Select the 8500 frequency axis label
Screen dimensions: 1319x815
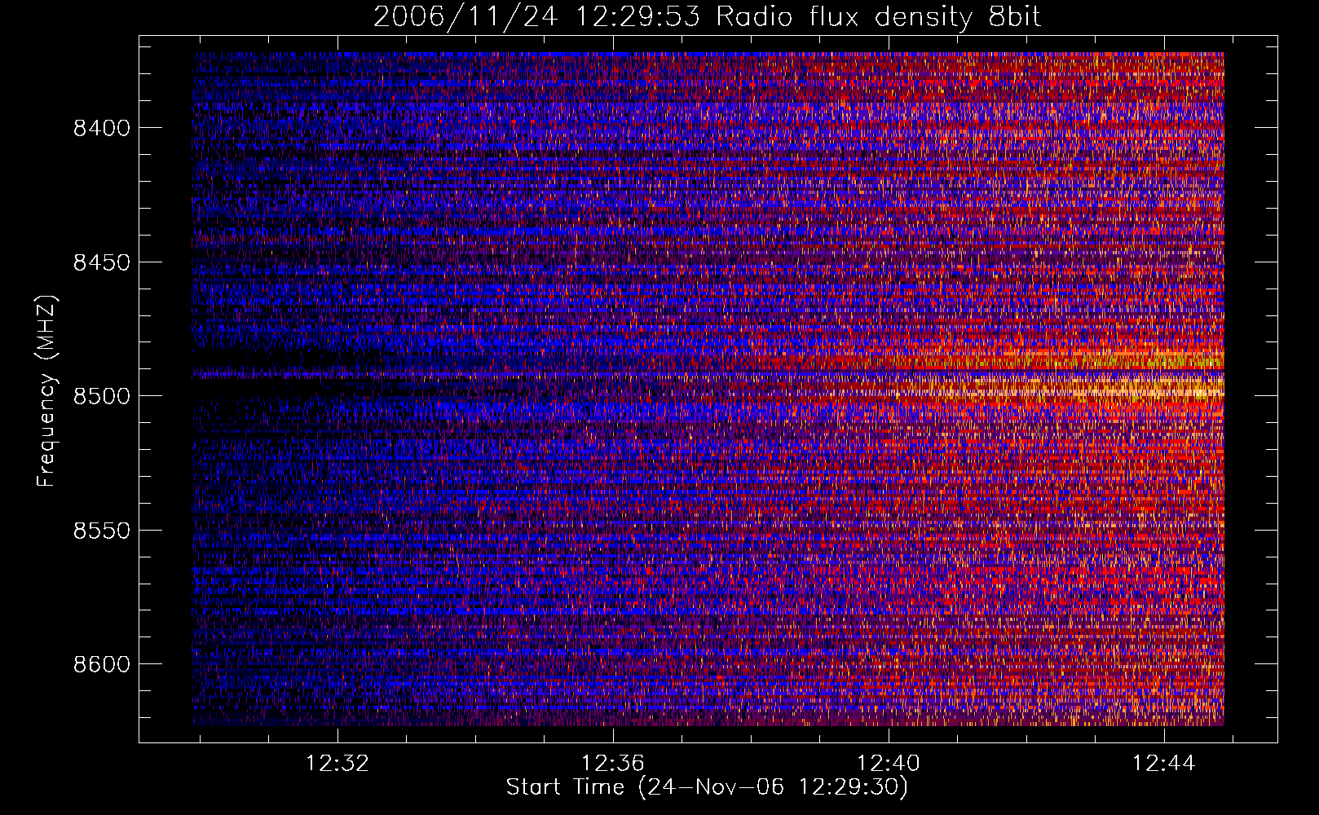click(x=102, y=396)
